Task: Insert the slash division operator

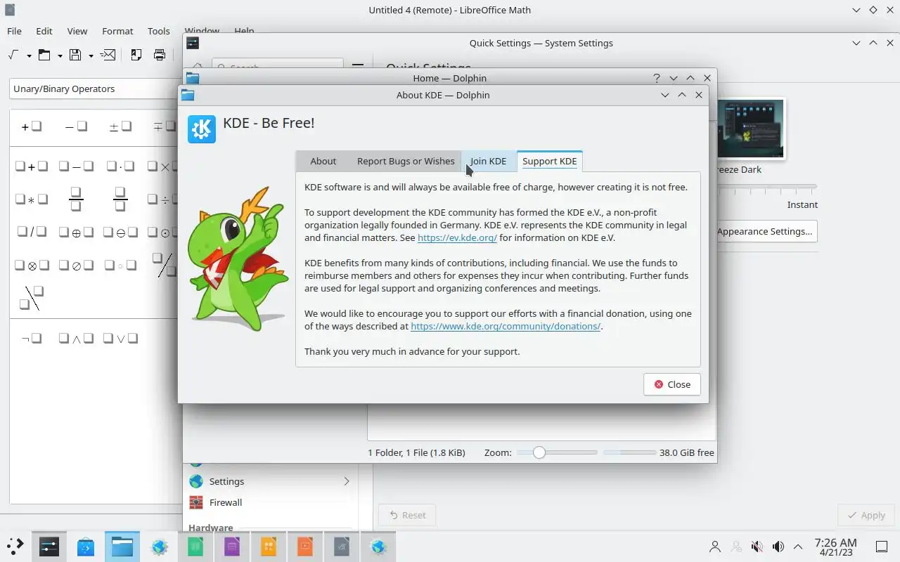Action: tap(32, 232)
